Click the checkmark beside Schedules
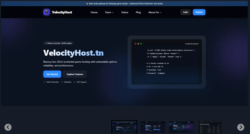The height and width of the screenshot is (134, 250). 62,82
